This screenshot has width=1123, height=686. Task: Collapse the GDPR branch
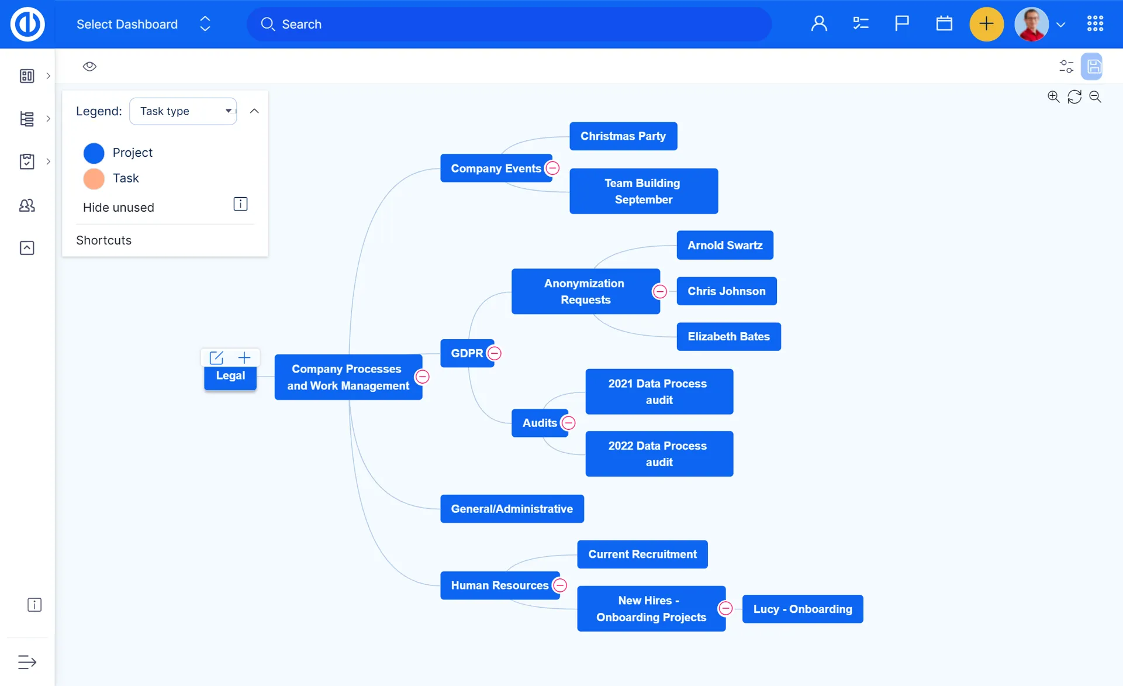[x=495, y=353]
